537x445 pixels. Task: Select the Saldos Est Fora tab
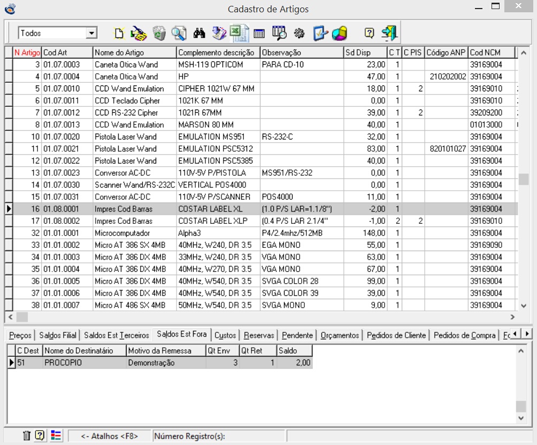[x=181, y=334]
